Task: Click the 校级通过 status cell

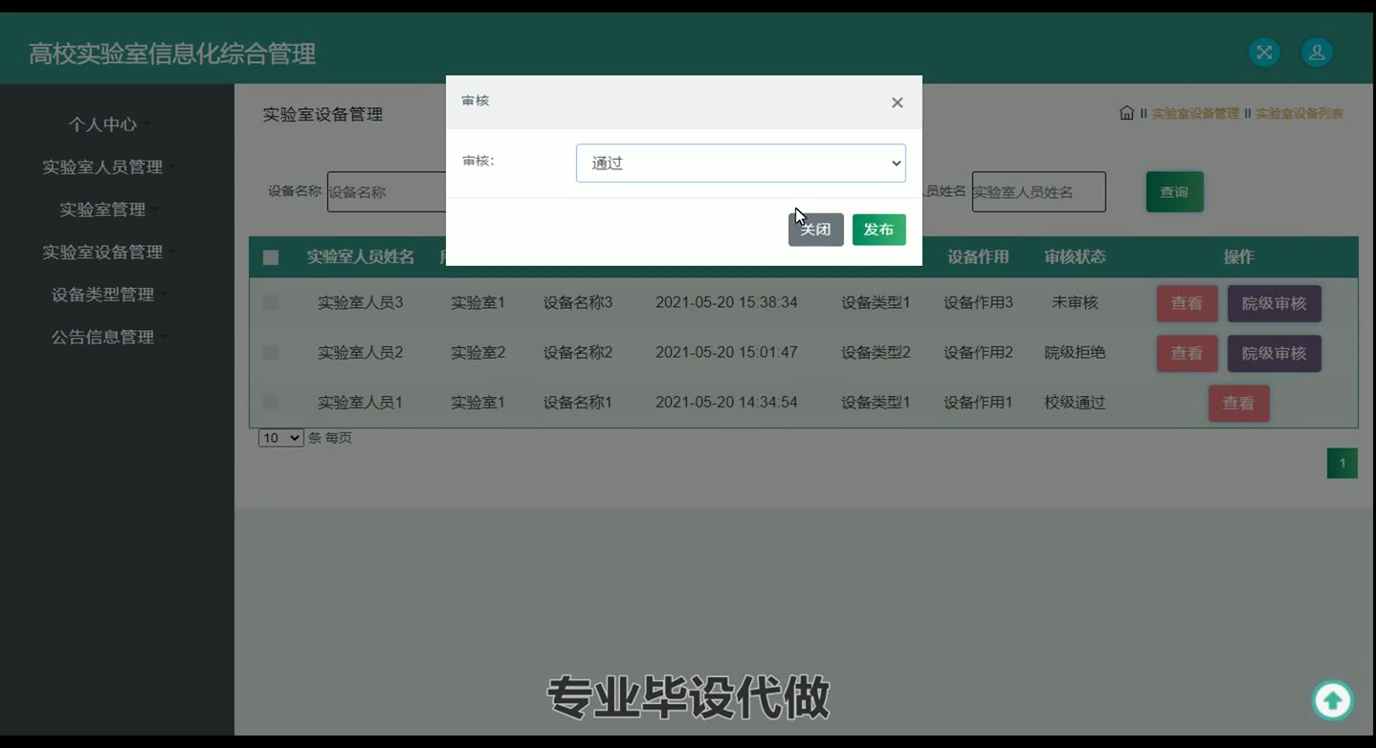Action: [x=1075, y=402]
